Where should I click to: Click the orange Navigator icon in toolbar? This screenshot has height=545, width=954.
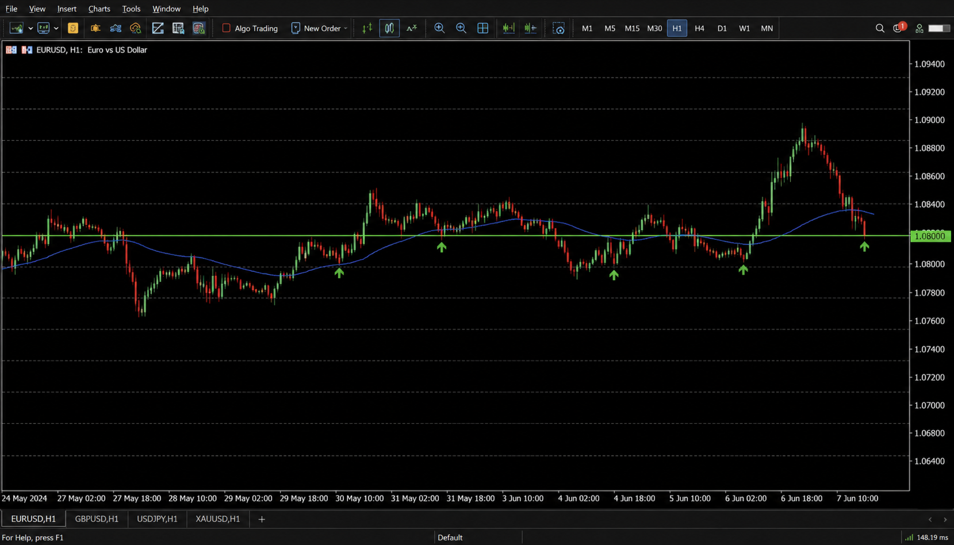click(x=95, y=28)
